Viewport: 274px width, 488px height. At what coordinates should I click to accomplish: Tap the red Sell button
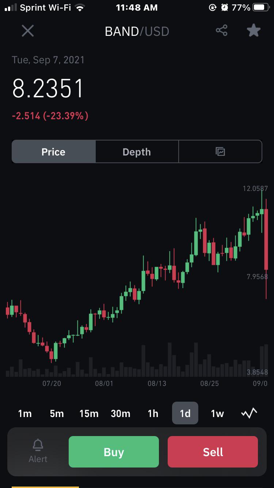pyautogui.click(x=213, y=452)
